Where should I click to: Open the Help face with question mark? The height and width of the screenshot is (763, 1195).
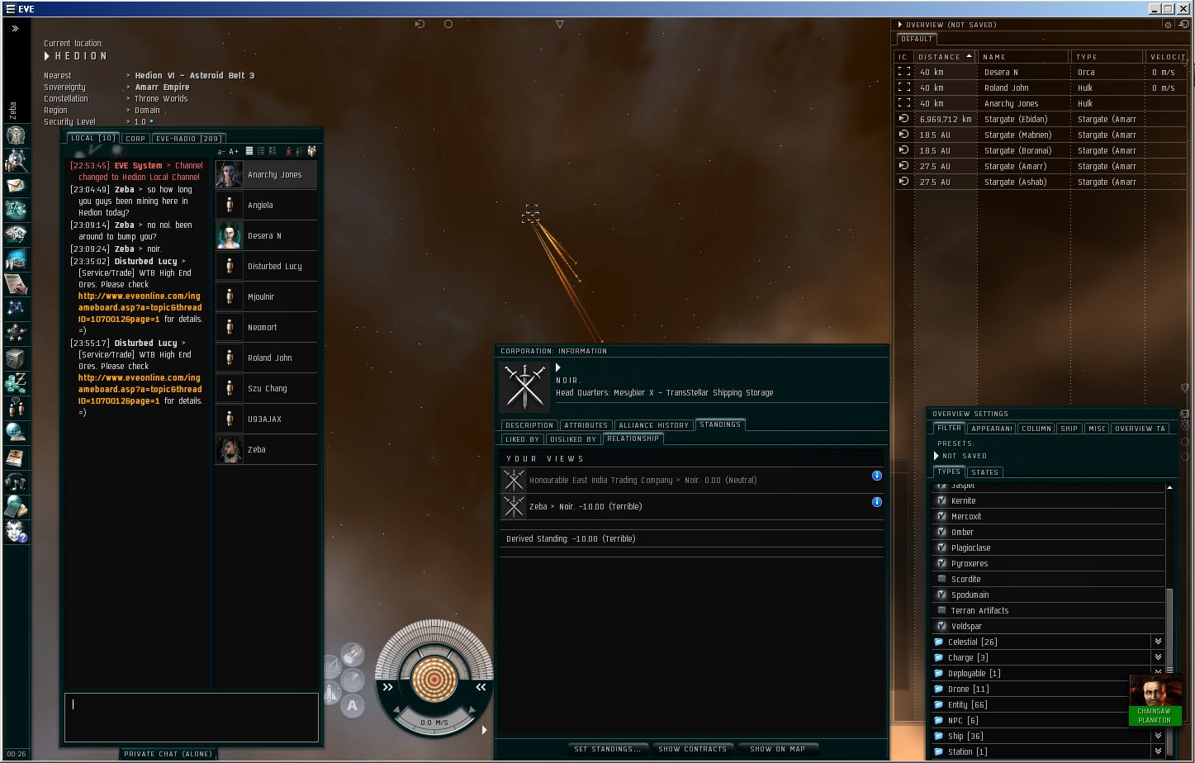point(16,531)
